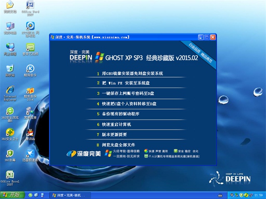Open 酷狗音乐 desktop shortcut
The width and height of the screenshot is (266, 199).
tap(30, 69)
